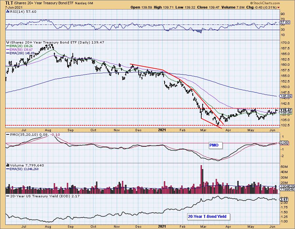The image size is (295, 229).
Task: Click the PMO 0.08 value tag
Action: pyautogui.click(x=284, y=143)
